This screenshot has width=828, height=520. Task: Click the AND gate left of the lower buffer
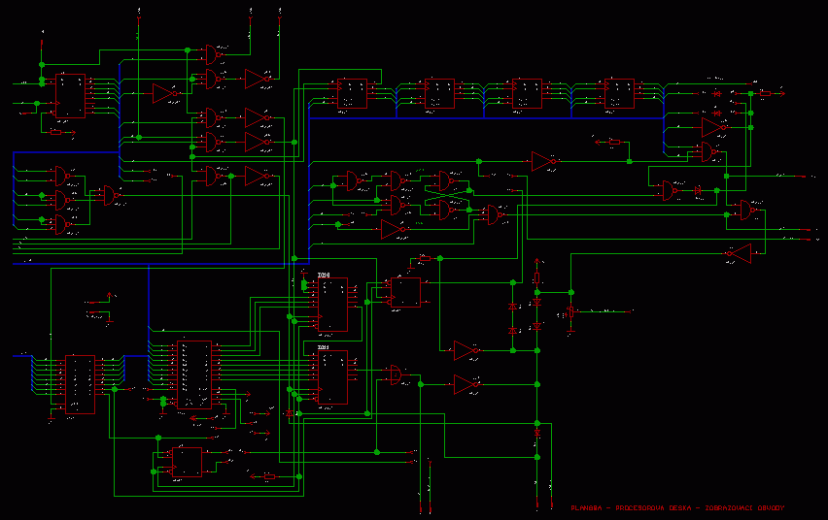point(397,374)
